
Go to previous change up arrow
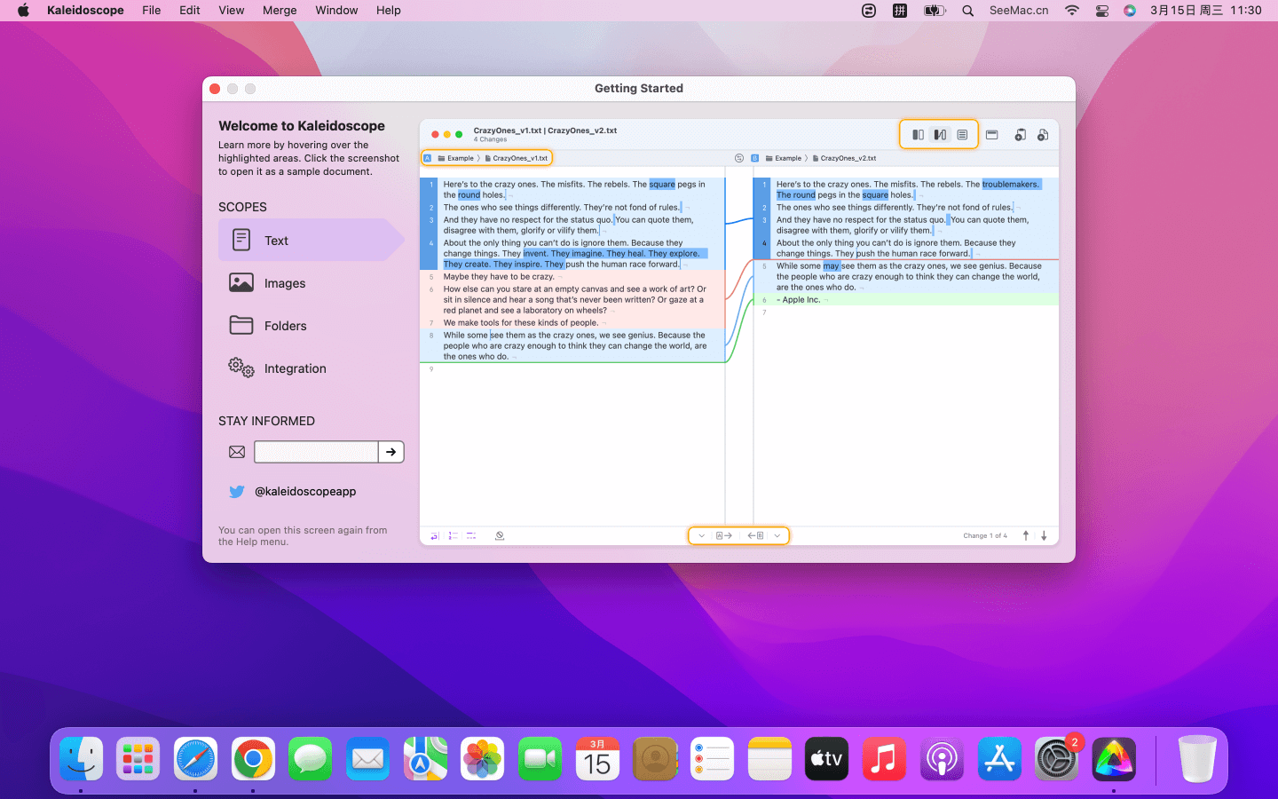(x=1026, y=535)
